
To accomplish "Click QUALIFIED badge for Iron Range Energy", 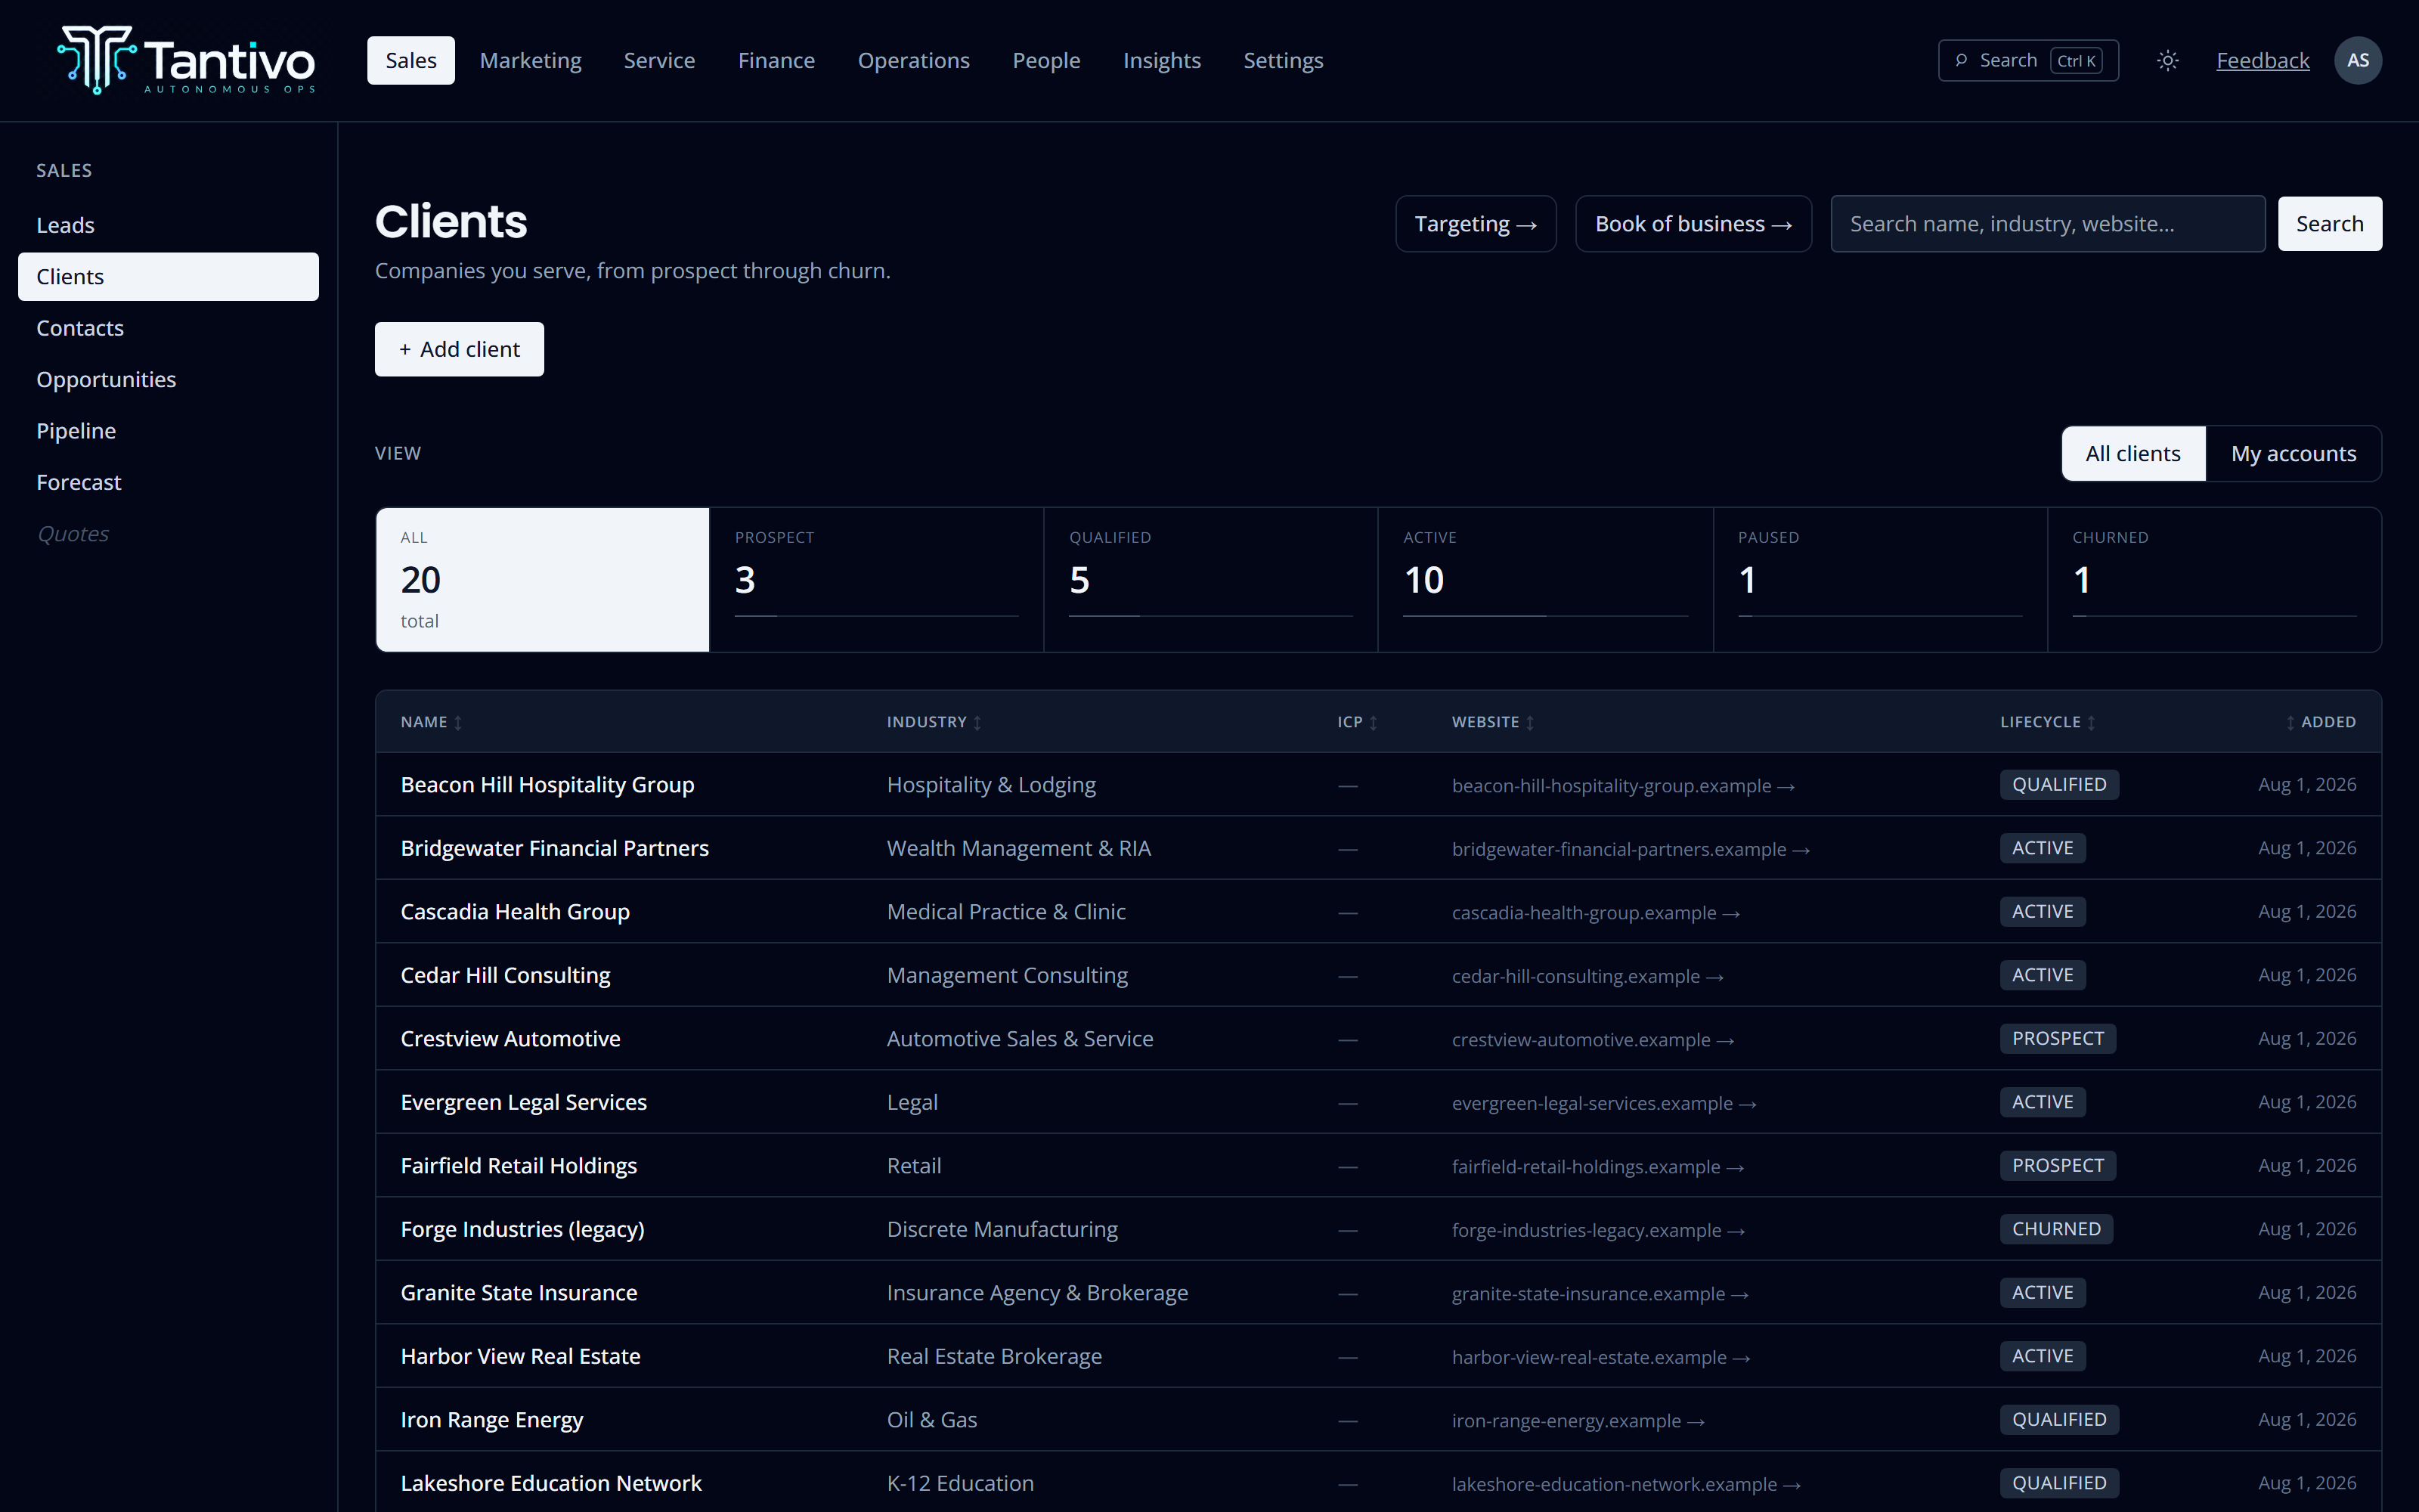I will tap(2059, 1420).
